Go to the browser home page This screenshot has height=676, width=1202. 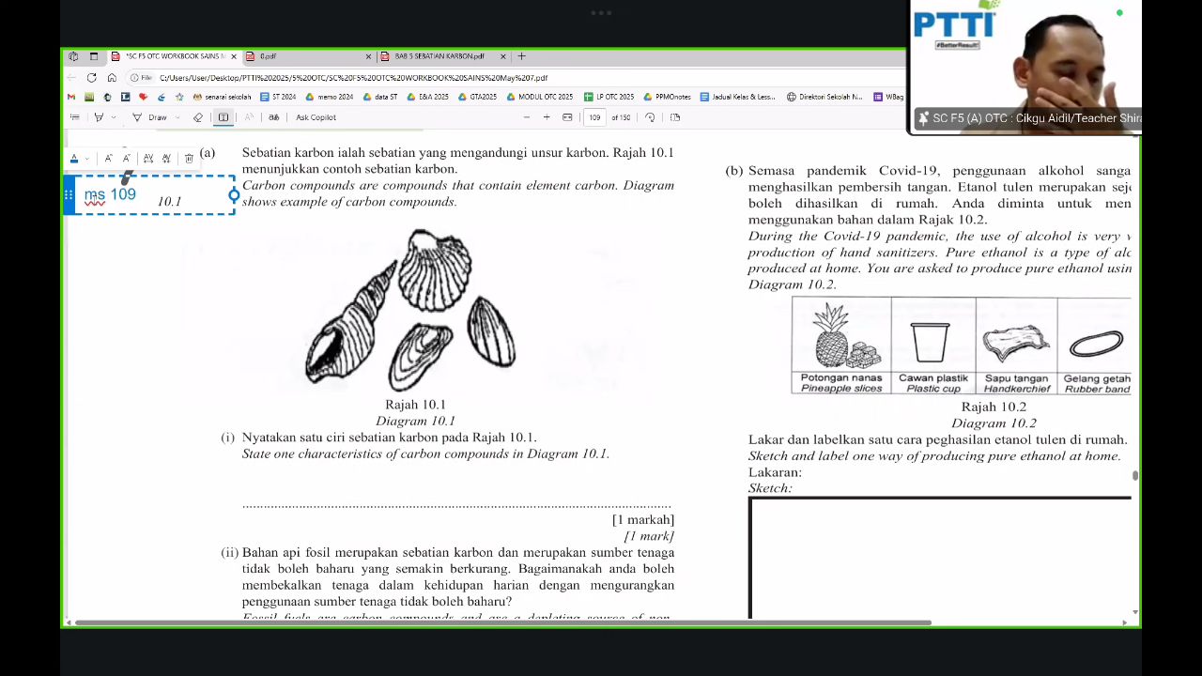(112, 78)
